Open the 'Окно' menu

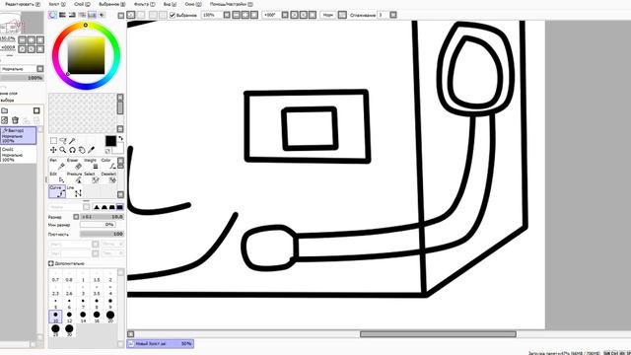[x=193, y=4]
